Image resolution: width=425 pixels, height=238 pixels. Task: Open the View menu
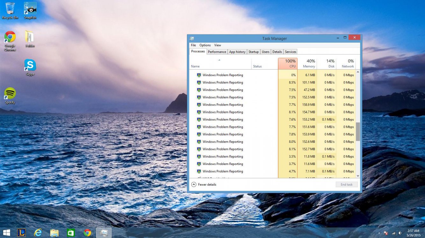(x=218, y=45)
